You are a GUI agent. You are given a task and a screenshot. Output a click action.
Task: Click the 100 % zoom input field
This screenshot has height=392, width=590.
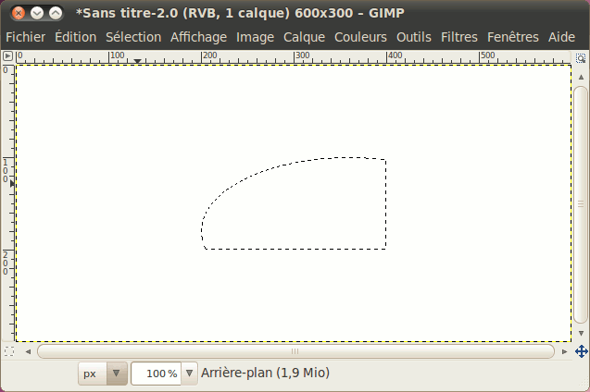(157, 374)
